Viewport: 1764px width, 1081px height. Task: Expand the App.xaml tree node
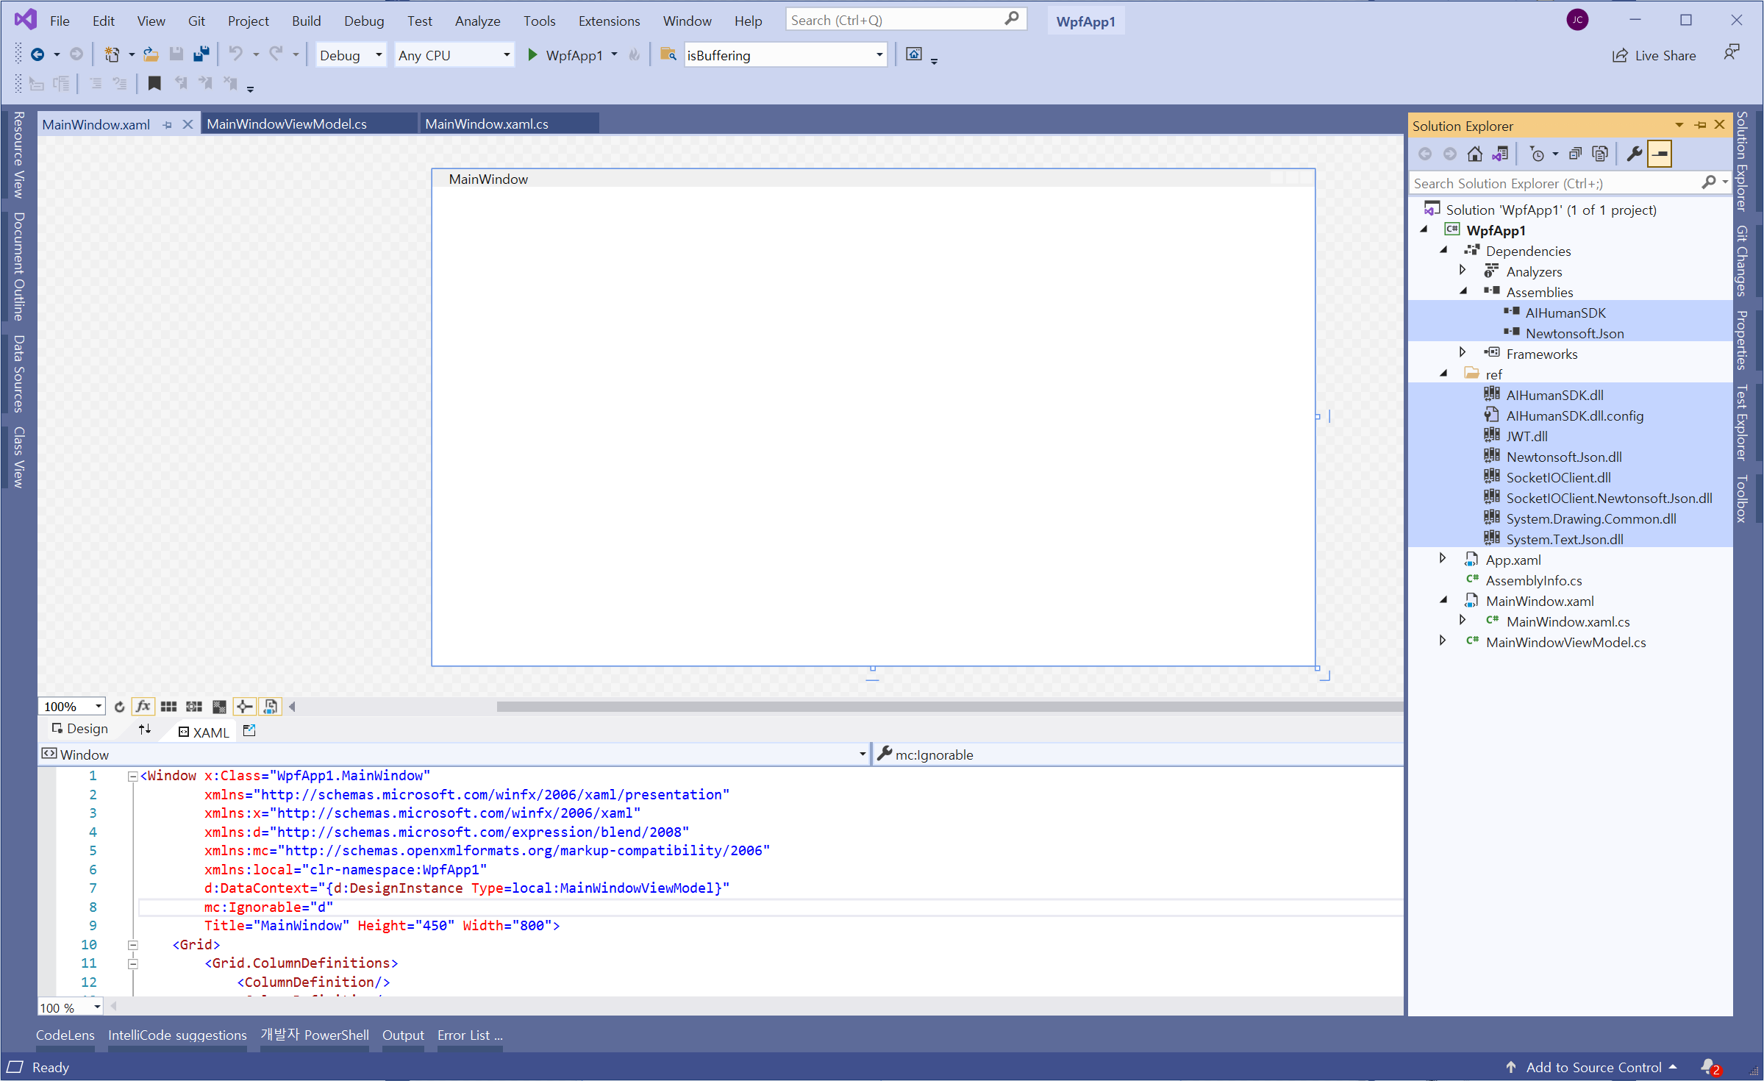[x=1443, y=559]
